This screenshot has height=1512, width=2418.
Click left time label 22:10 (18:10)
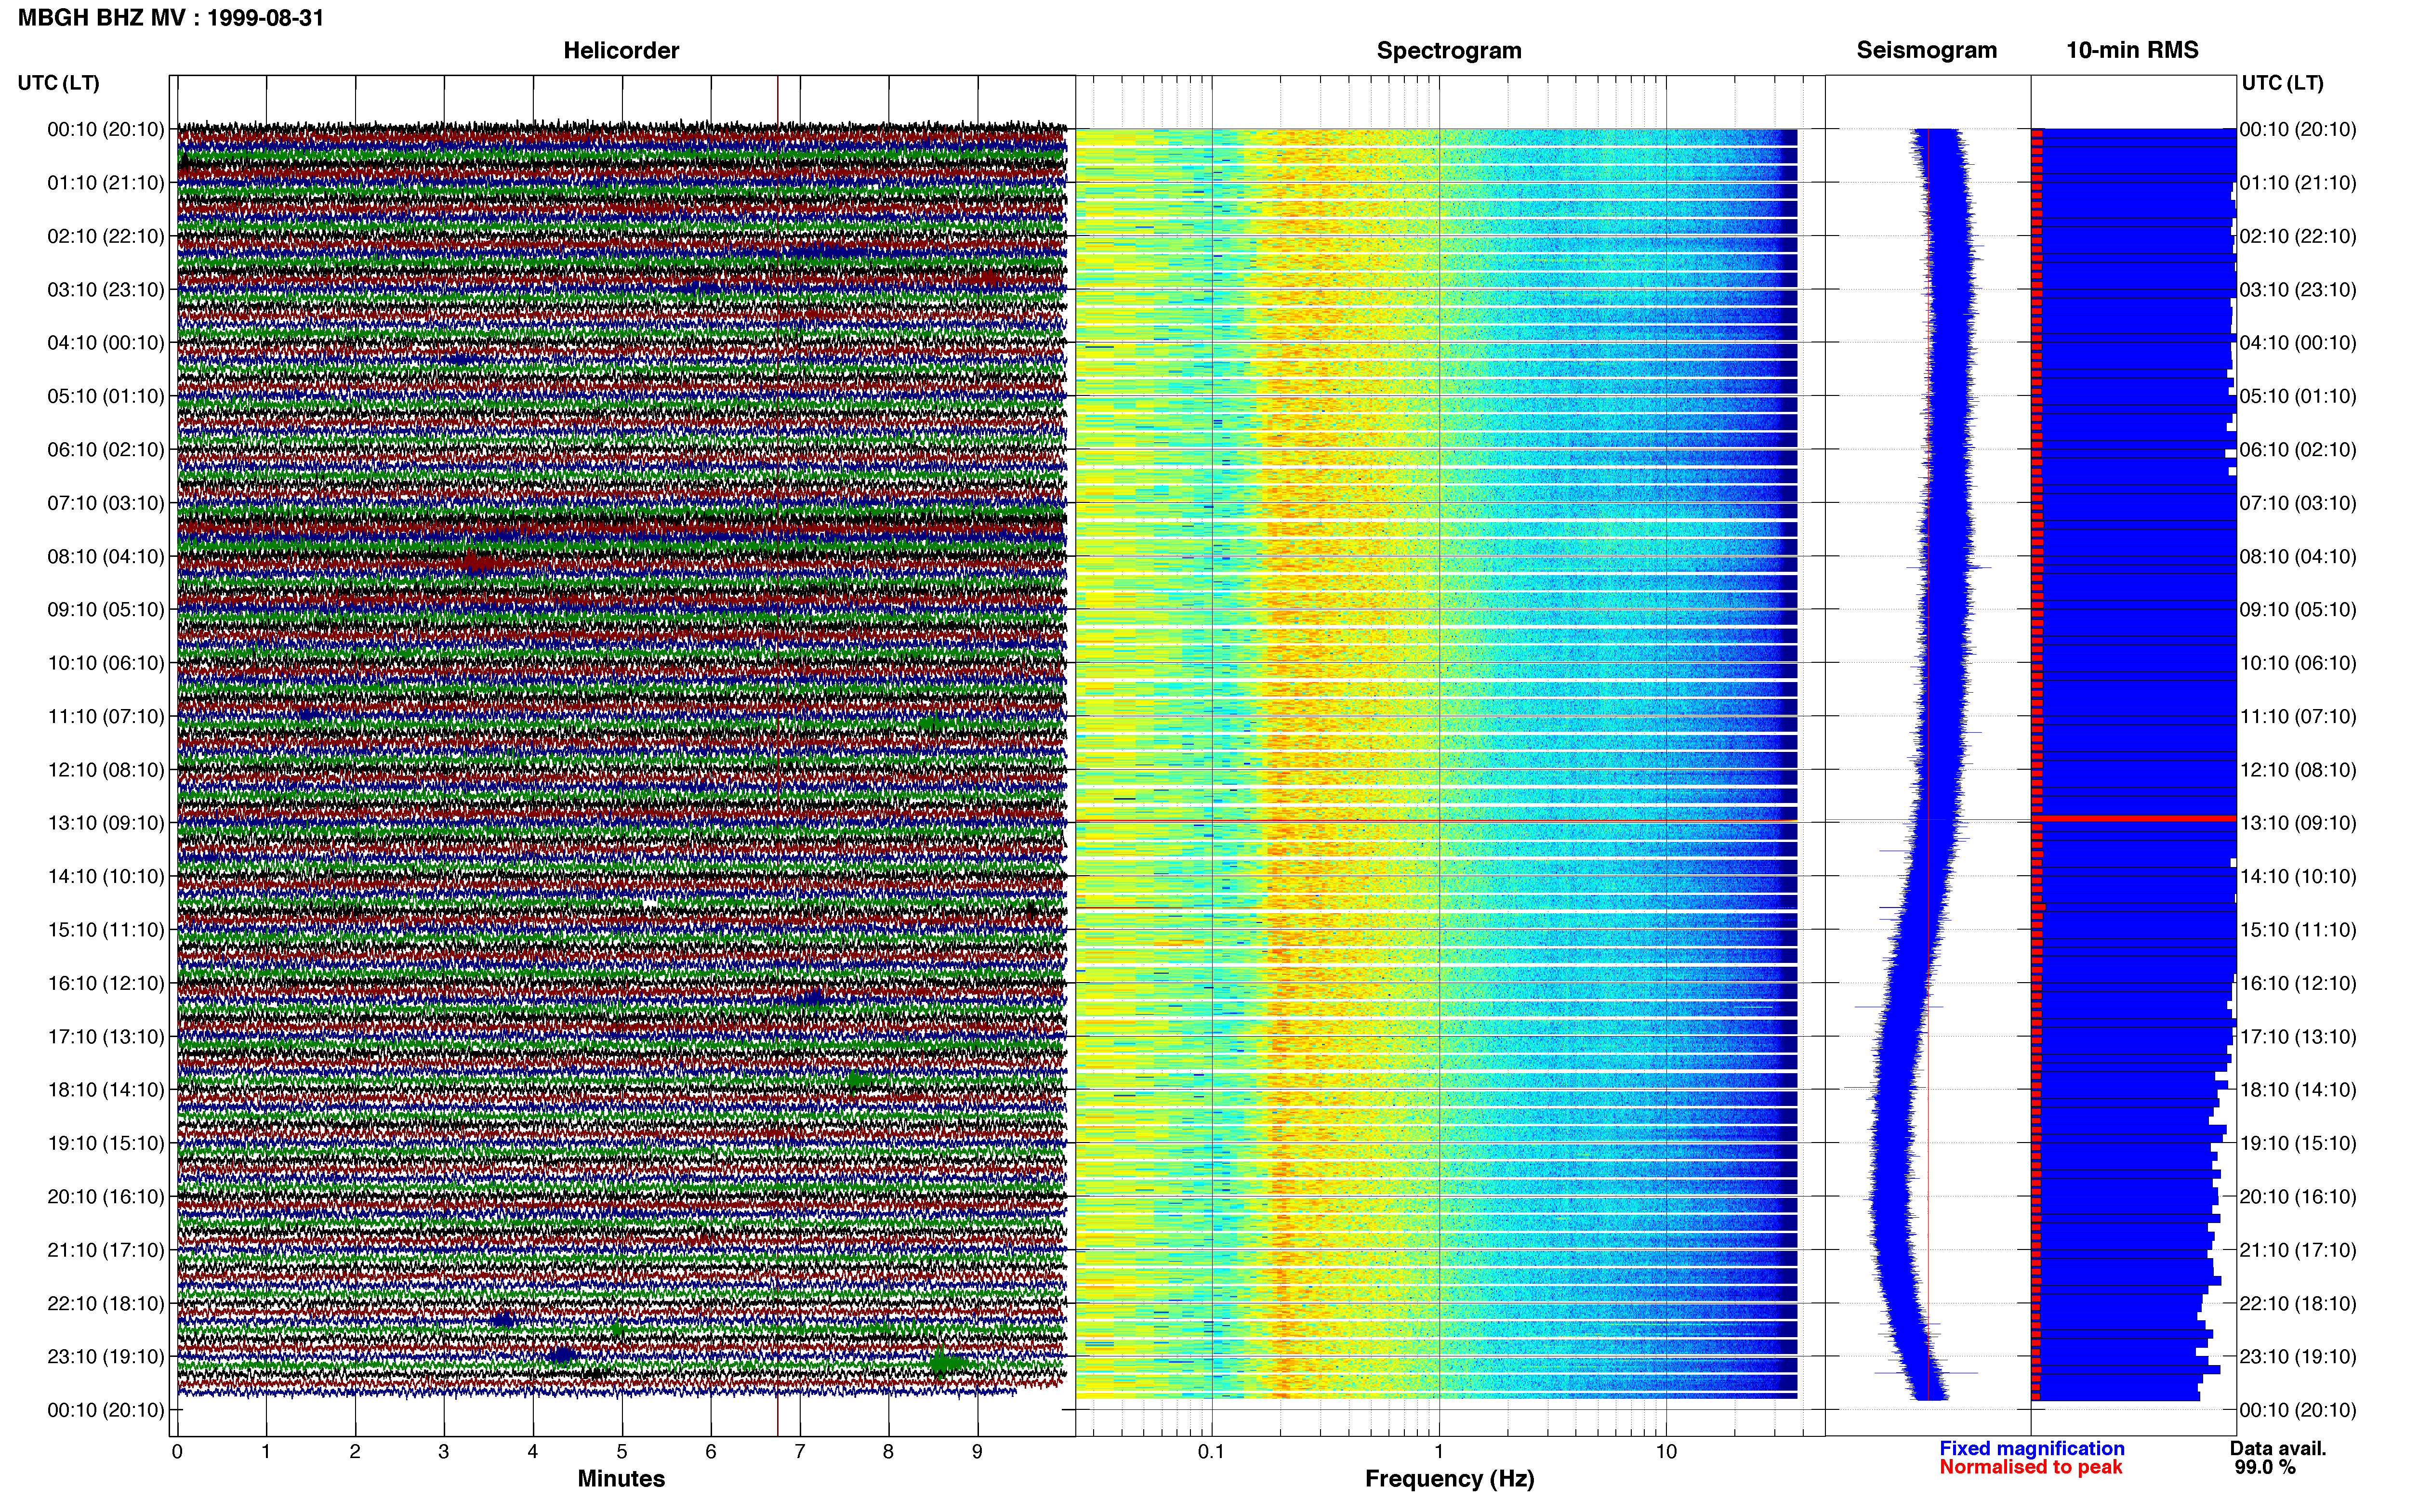[106, 1303]
